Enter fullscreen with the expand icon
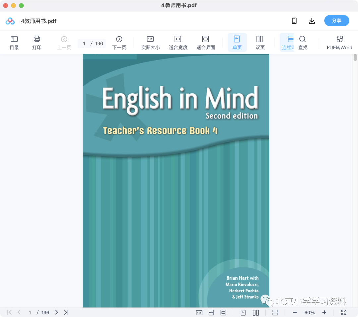This screenshot has height=317, width=358. point(344,312)
